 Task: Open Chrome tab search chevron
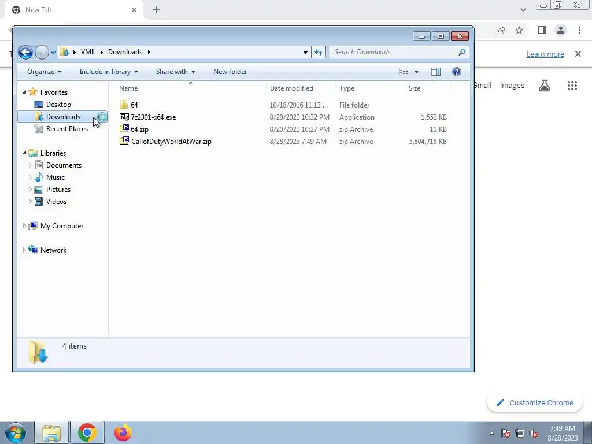click(x=523, y=10)
